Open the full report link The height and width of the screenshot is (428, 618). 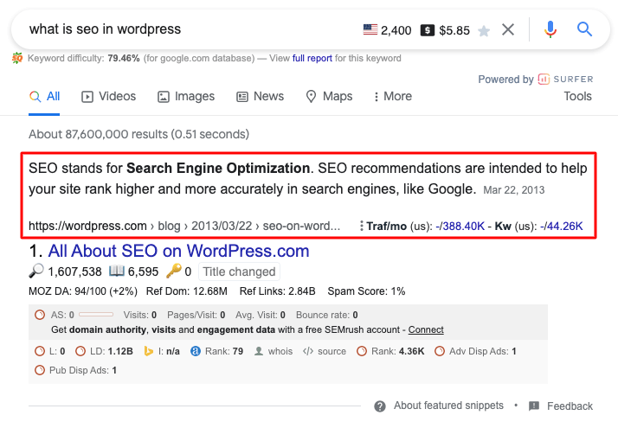[x=312, y=58]
